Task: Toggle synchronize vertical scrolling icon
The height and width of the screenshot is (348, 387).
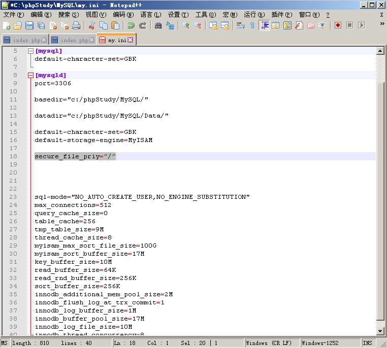Action: point(213,26)
